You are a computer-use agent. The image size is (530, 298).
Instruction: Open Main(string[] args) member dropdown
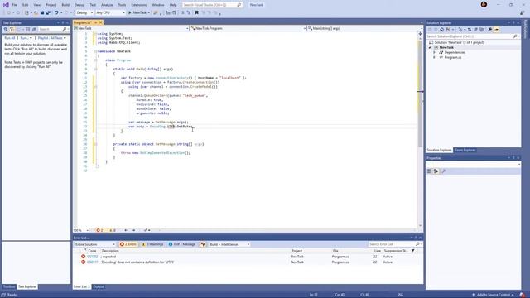pyautogui.click(x=364, y=28)
